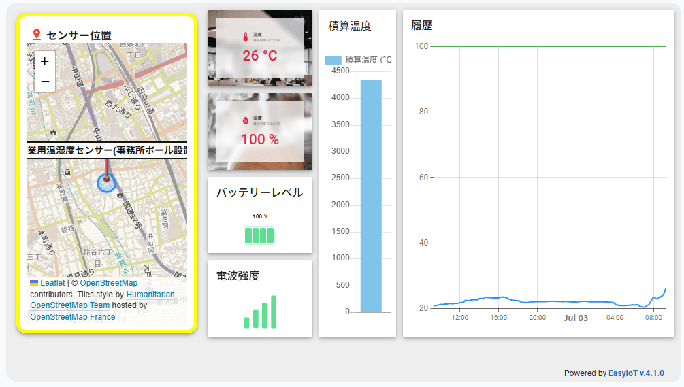Click the battery 100 % text label
Screen dimensions: 684x387
tap(260, 216)
